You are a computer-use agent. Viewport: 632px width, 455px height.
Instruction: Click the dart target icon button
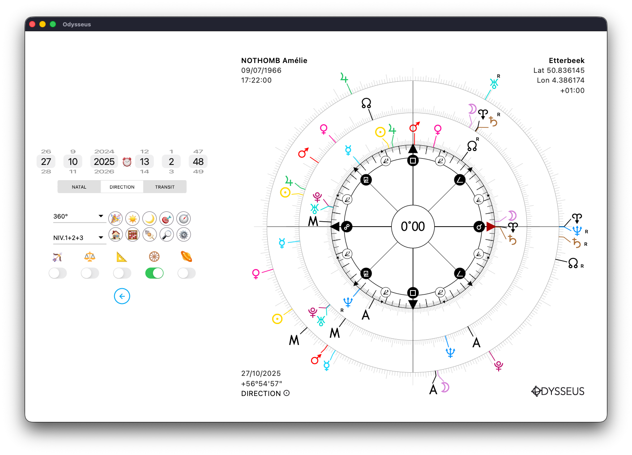pyautogui.click(x=167, y=219)
